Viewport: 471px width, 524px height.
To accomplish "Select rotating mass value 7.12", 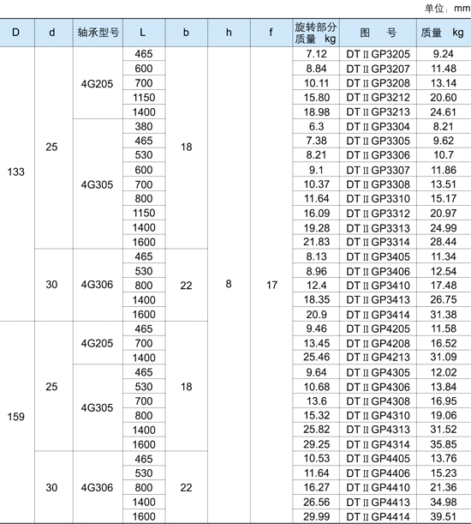I will click(316, 54).
